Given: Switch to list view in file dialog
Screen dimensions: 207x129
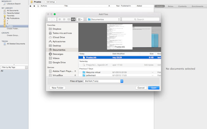Looking at the screenshot, I should pos(64,19).
